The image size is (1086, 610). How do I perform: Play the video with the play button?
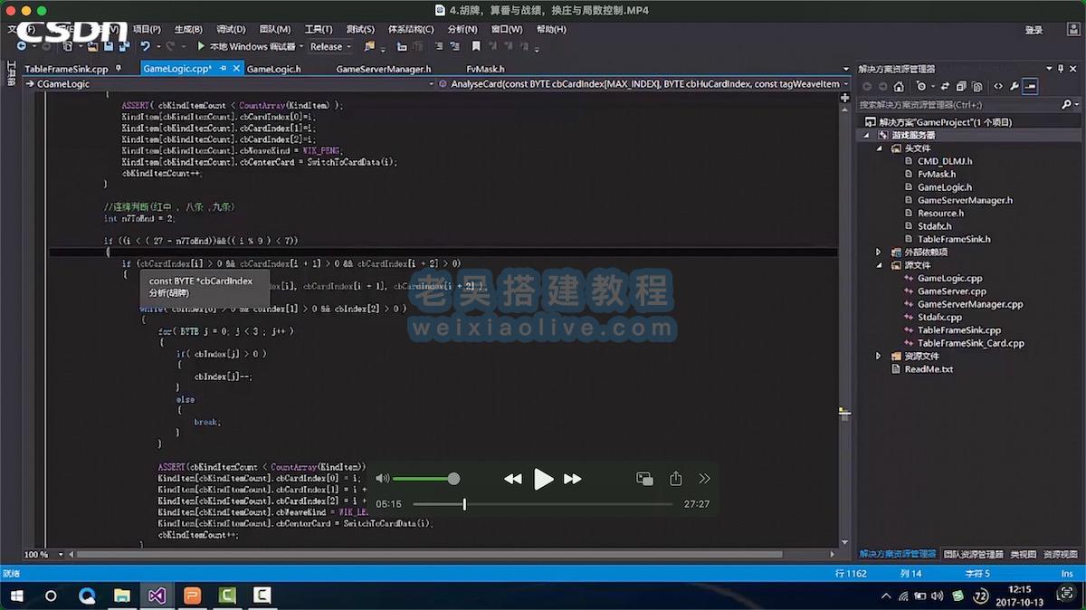coord(543,479)
